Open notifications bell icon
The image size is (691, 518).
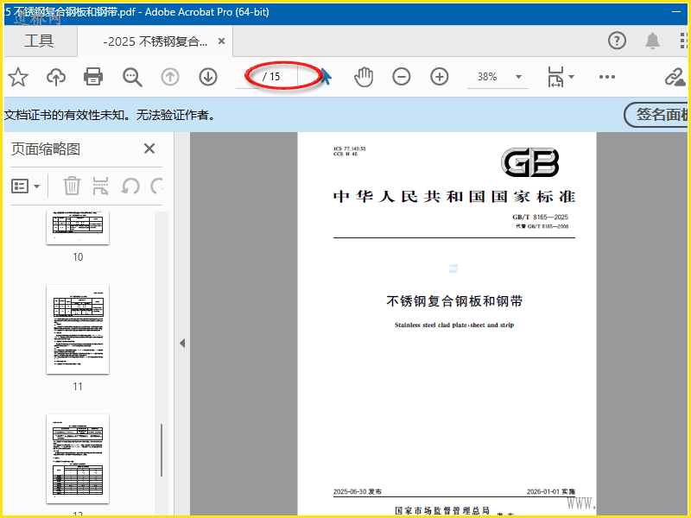652,41
